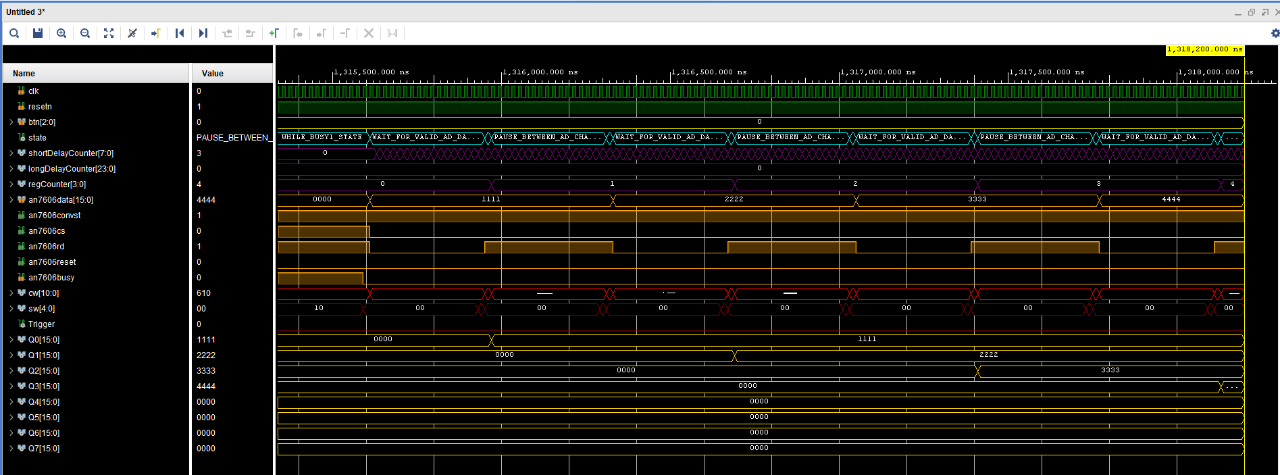This screenshot has width=1280, height=475.
Task: Go to next marker
Action: 322,33
